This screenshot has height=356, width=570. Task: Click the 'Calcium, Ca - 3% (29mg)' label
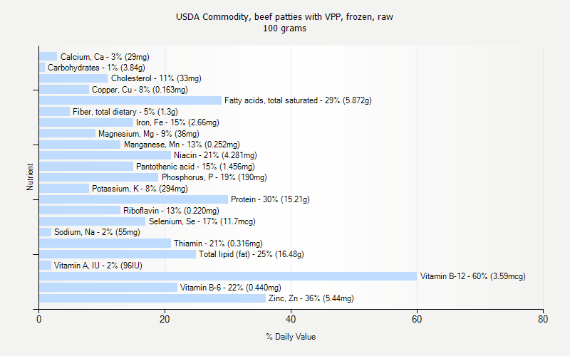point(105,57)
